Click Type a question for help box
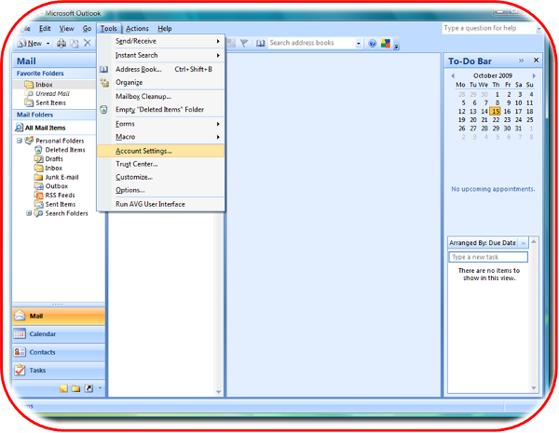The height and width of the screenshot is (433, 559). click(489, 28)
